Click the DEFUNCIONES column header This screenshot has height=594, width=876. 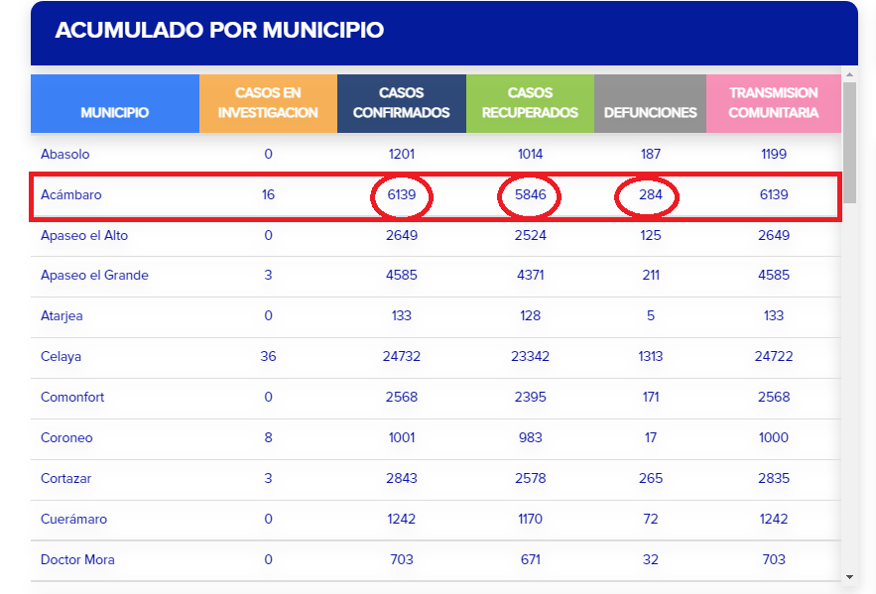[x=650, y=112]
